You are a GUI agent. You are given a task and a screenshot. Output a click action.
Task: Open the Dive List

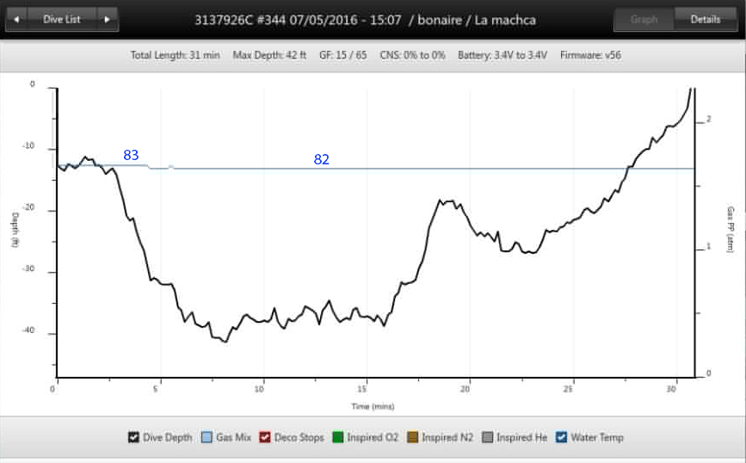tap(62, 18)
